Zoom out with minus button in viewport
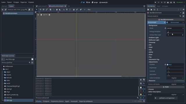Screen dimensions: 186x104 tap(41, 15)
